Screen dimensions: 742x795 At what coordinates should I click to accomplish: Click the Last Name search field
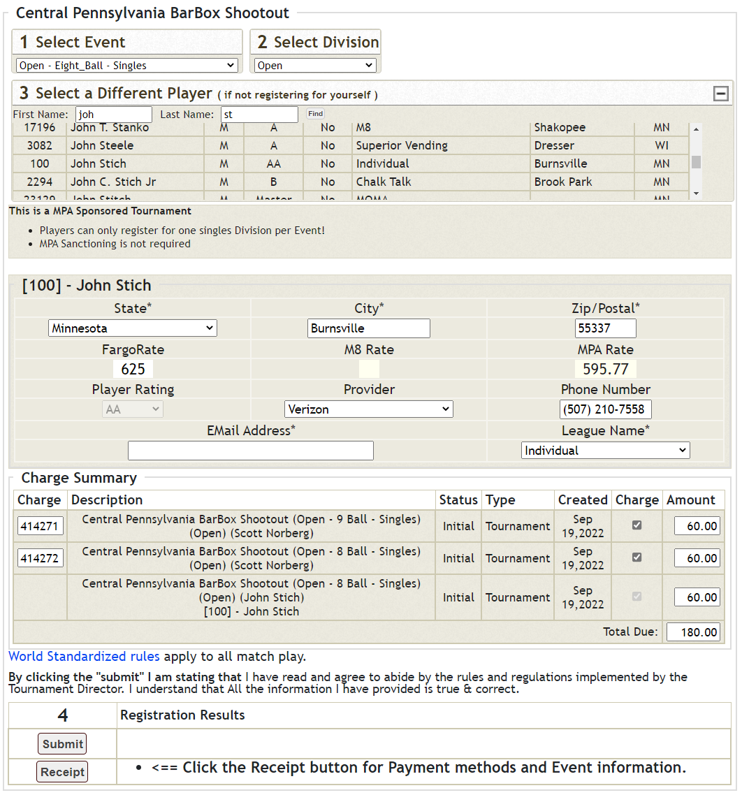click(x=259, y=115)
